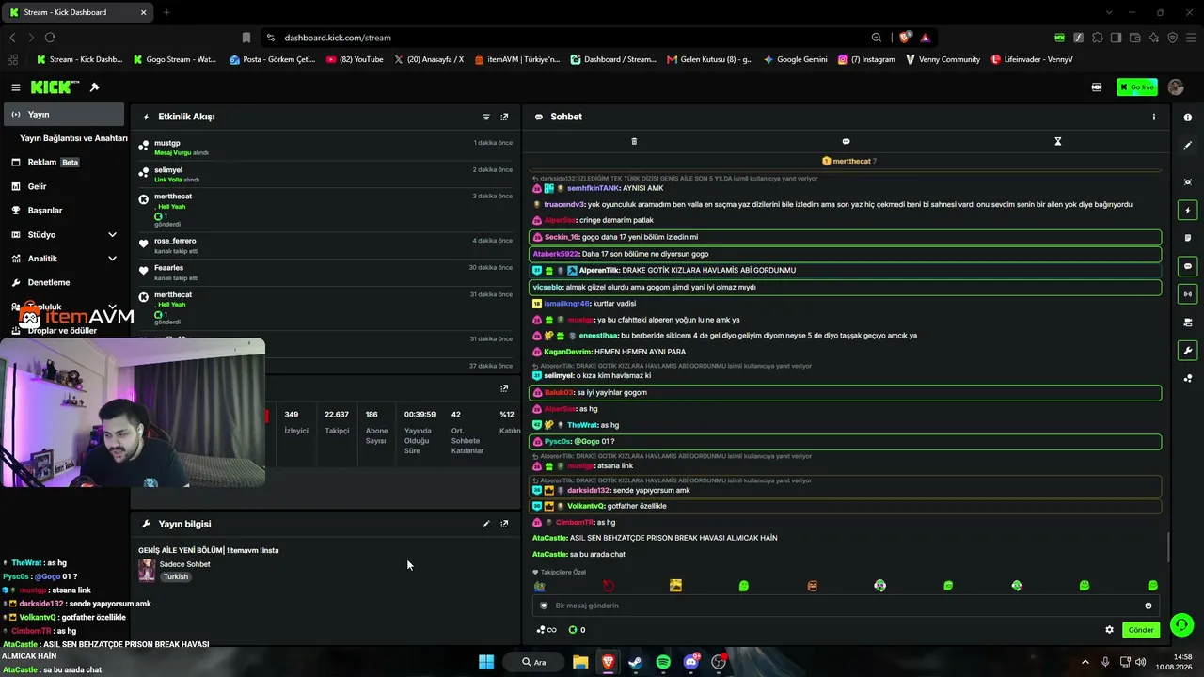Open the Kick hamburger menu
1204x677 pixels.
point(16,87)
